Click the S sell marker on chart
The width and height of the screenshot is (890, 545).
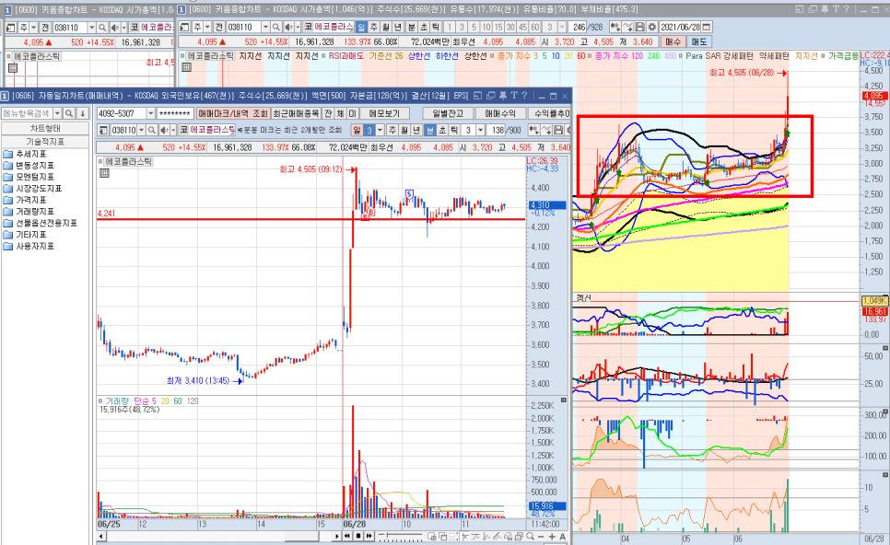[409, 194]
